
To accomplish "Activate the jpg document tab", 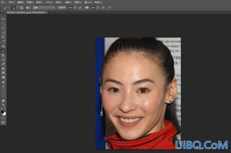I will point(26,13).
